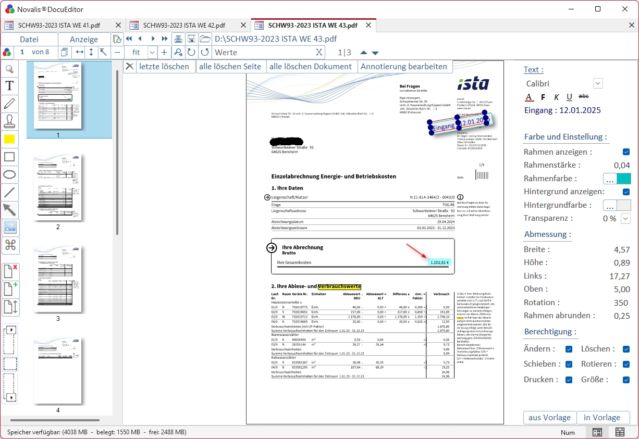Toggle the 'Hintergrund anzeigen' checkbox

626,192
